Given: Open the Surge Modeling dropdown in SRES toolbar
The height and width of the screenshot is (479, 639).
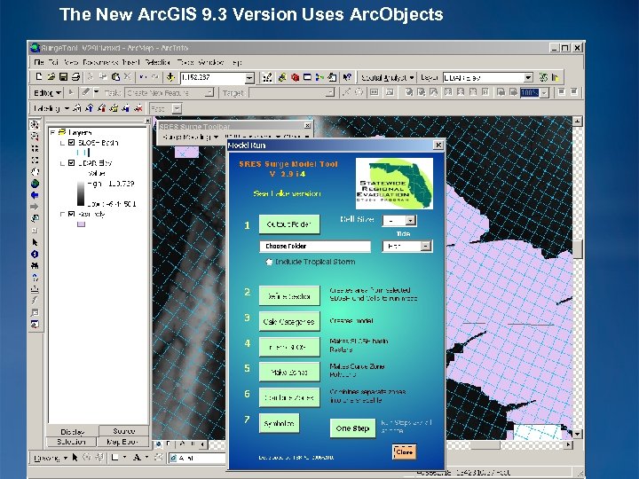Looking at the screenshot, I should pyautogui.click(x=190, y=137).
